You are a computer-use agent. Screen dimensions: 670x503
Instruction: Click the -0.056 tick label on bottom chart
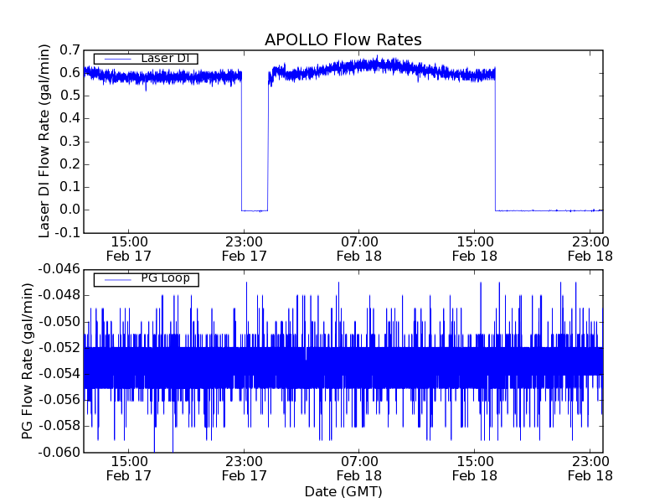(x=59, y=400)
